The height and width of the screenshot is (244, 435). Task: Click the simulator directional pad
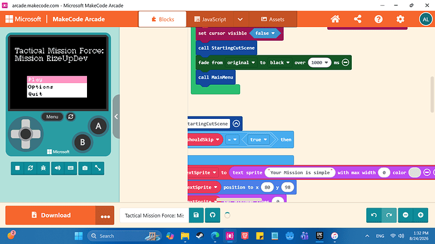[26, 134]
